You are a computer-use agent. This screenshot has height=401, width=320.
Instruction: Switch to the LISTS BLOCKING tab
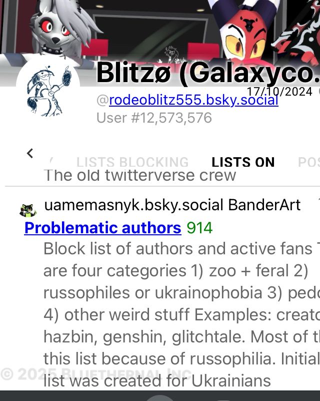(x=132, y=162)
